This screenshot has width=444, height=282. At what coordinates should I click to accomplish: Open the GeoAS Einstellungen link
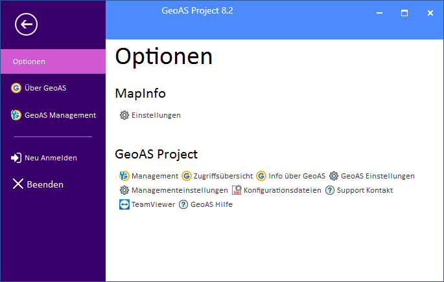(x=378, y=176)
